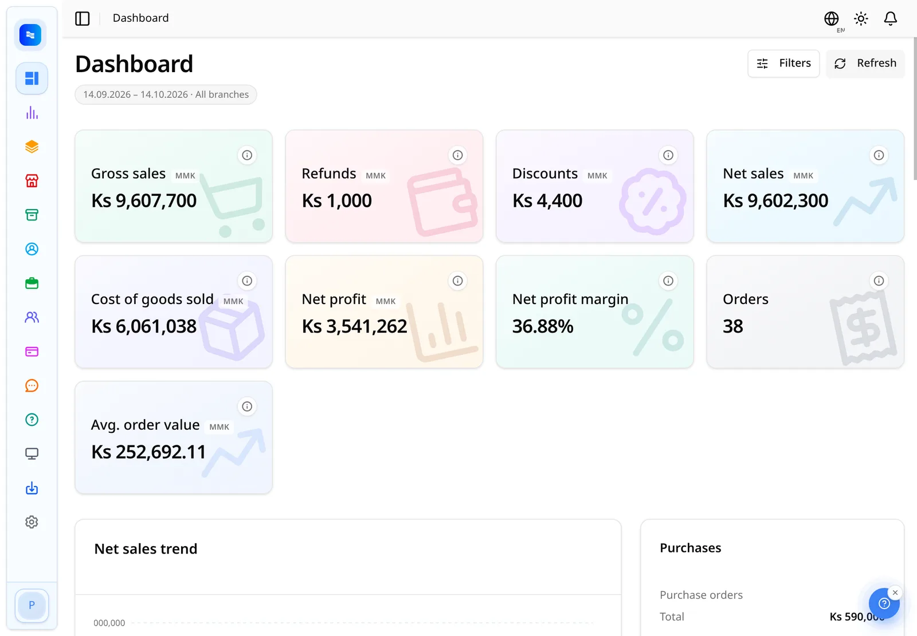Screen dimensions: 917x636
Task: Open the green archive box icon
Action: [32, 215]
